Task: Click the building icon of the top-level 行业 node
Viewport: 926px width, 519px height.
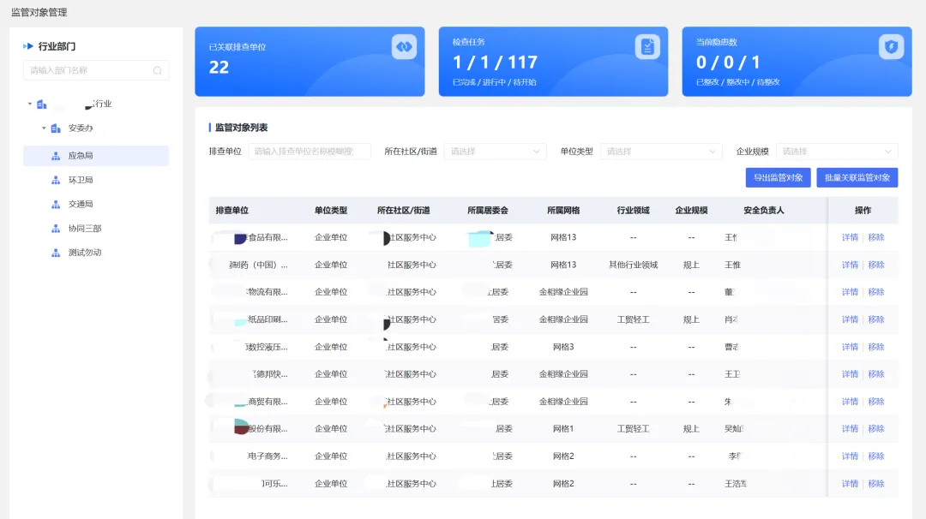Action: pyautogui.click(x=41, y=104)
